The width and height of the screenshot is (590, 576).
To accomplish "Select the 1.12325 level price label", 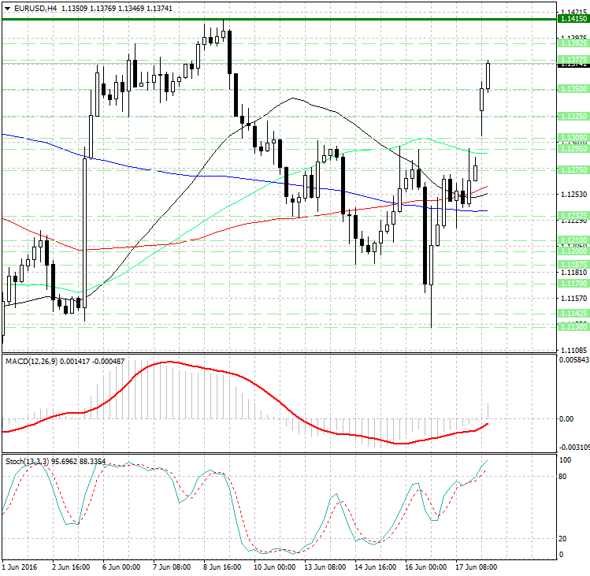I will pyautogui.click(x=573, y=216).
